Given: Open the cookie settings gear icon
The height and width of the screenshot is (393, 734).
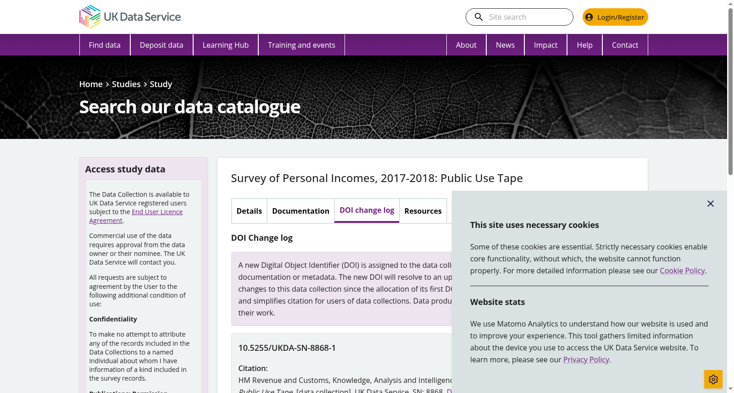Looking at the screenshot, I should (x=713, y=379).
